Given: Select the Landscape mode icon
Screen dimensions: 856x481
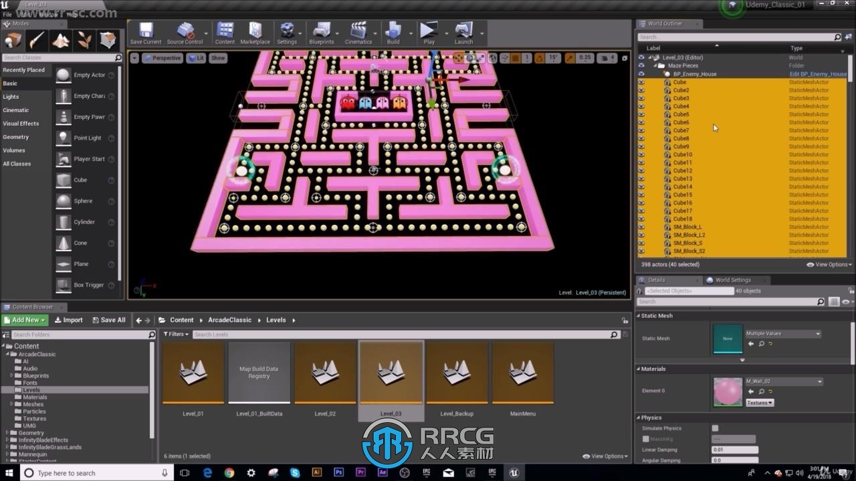Looking at the screenshot, I should [61, 41].
